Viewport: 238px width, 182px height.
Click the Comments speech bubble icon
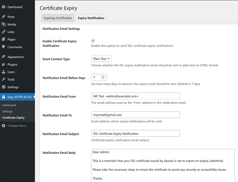(4, 47)
